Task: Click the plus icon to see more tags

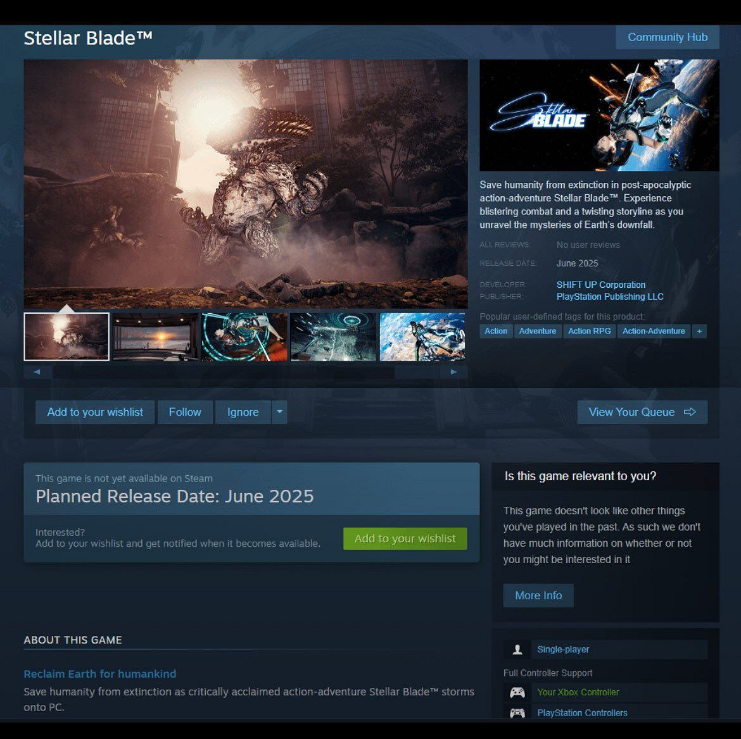Action: 699,331
